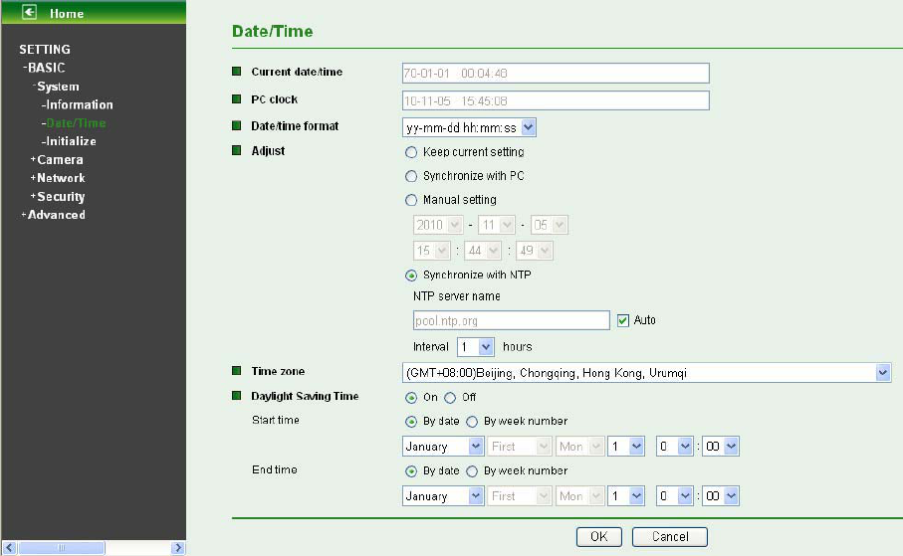Image resolution: width=903 pixels, height=556 pixels.
Task: Click the left scroll arrow in sidebar
Action: pyautogui.click(x=9, y=547)
